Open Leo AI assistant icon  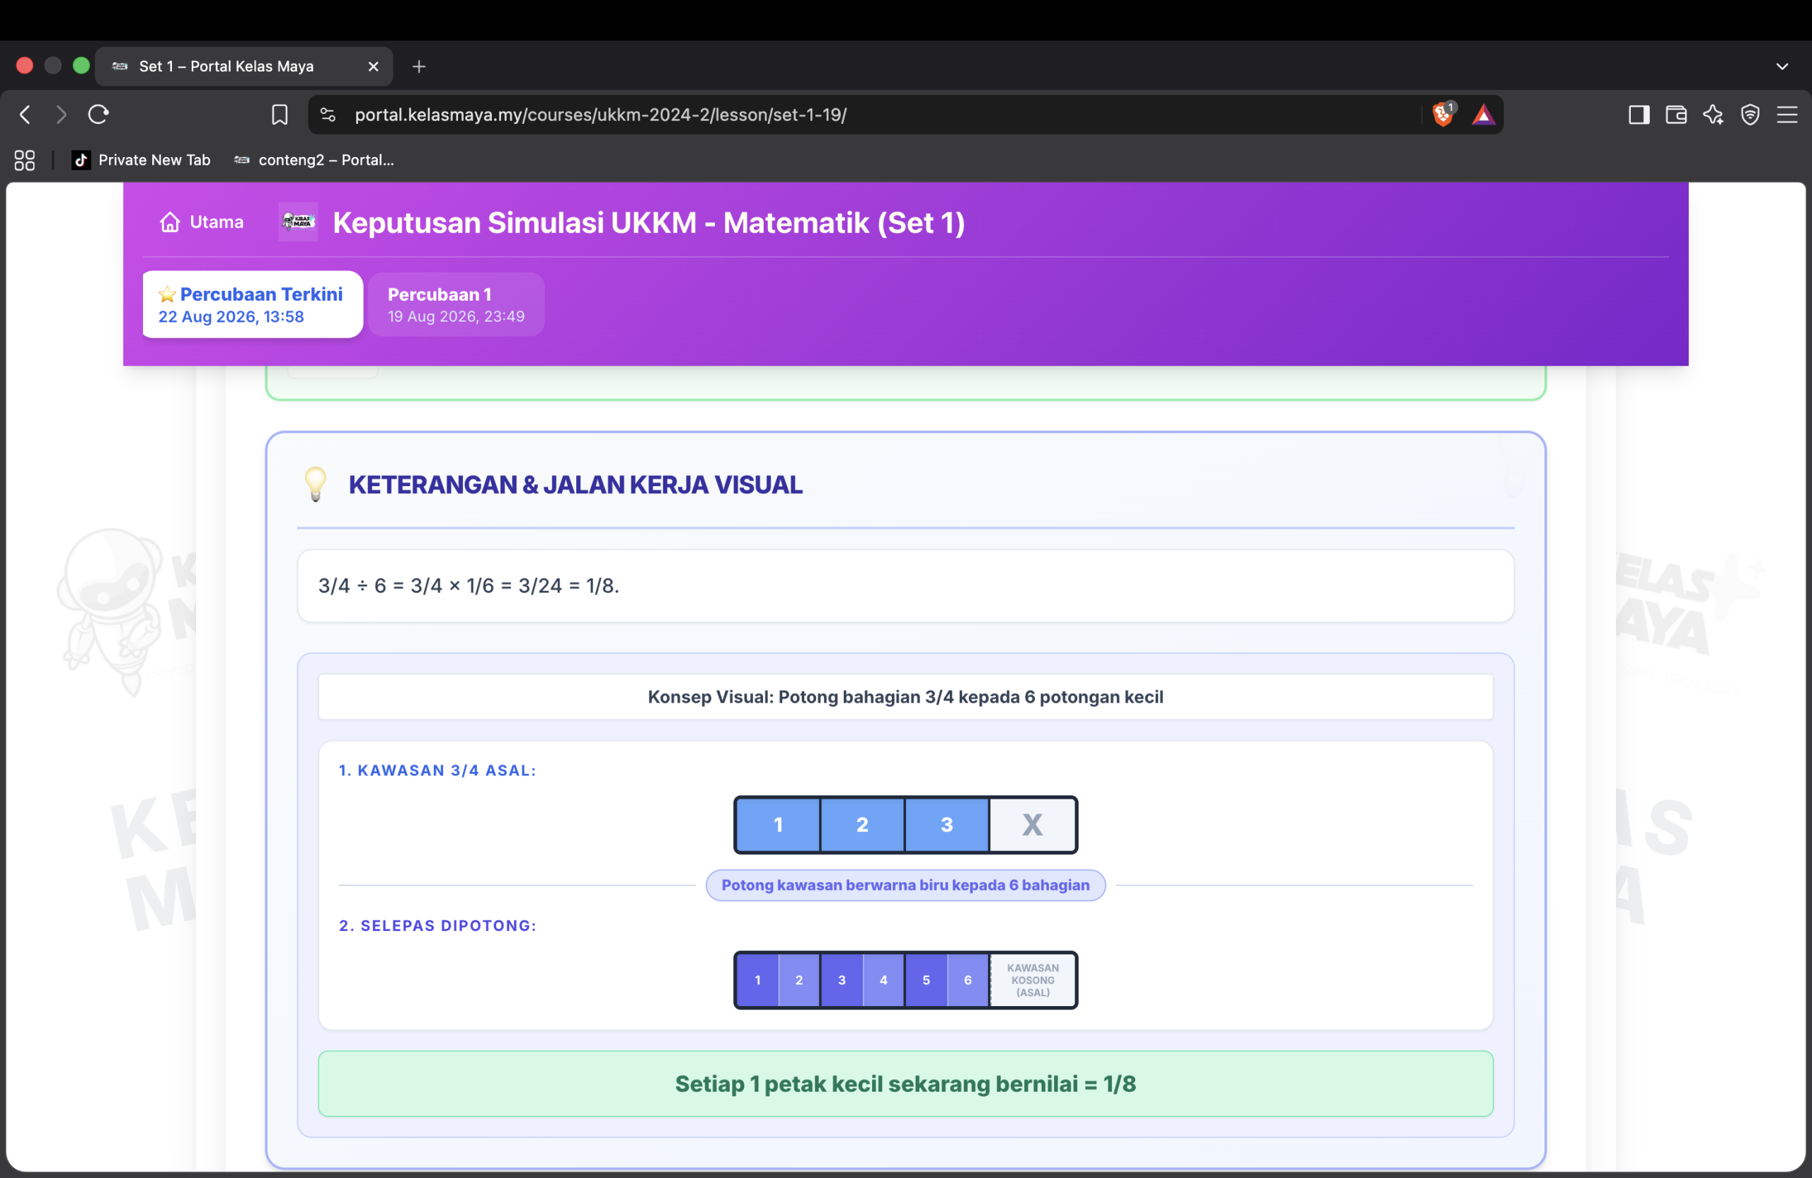[x=1713, y=115]
